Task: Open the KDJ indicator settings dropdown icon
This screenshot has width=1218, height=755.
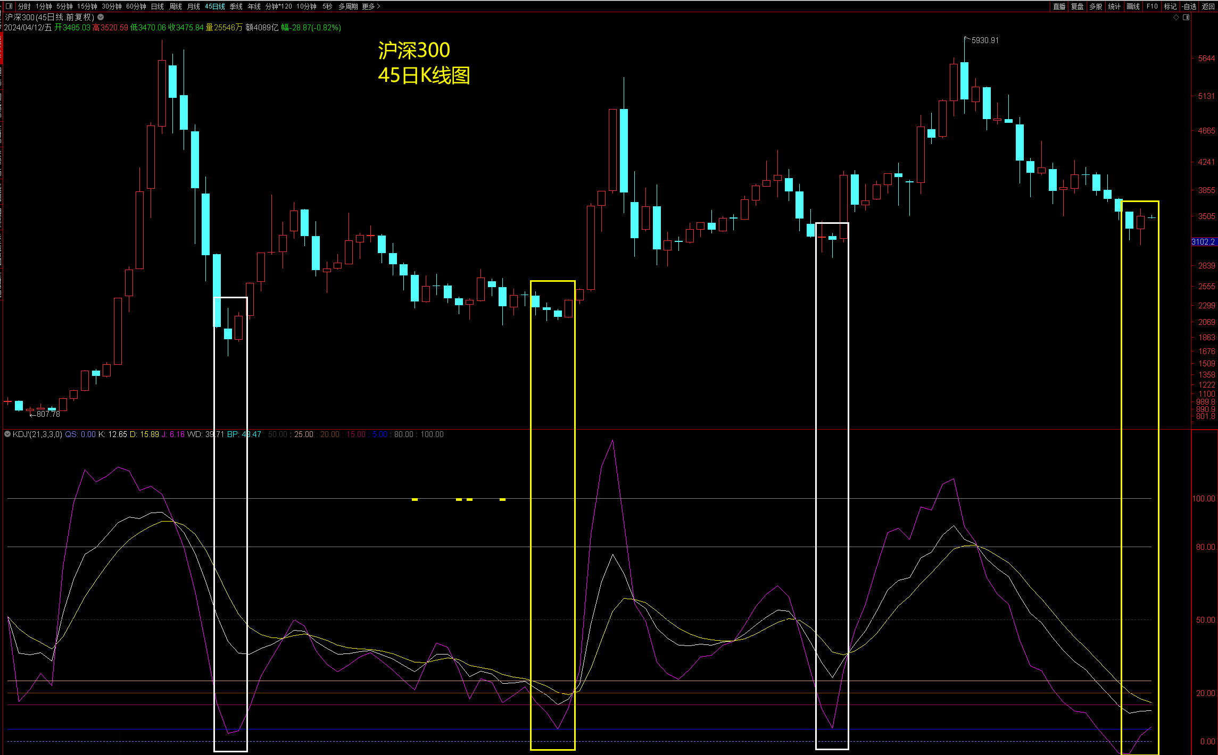Action: pyautogui.click(x=7, y=434)
